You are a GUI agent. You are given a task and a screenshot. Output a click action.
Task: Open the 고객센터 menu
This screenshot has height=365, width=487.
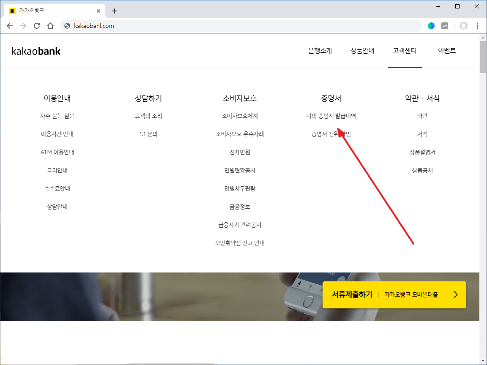click(405, 51)
